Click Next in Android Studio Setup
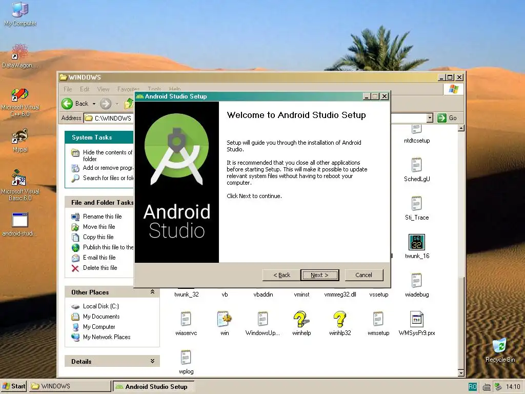The height and width of the screenshot is (394, 525). [x=319, y=275]
